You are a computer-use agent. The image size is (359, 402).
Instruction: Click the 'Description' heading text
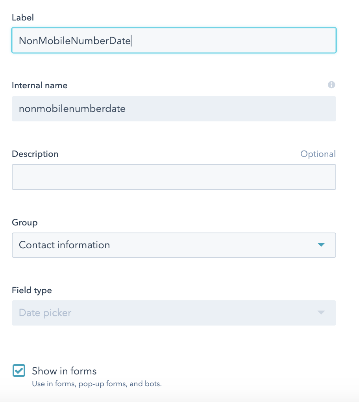(35, 154)
